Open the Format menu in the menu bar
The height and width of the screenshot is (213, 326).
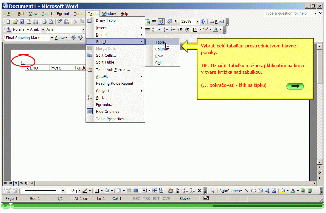63,13
